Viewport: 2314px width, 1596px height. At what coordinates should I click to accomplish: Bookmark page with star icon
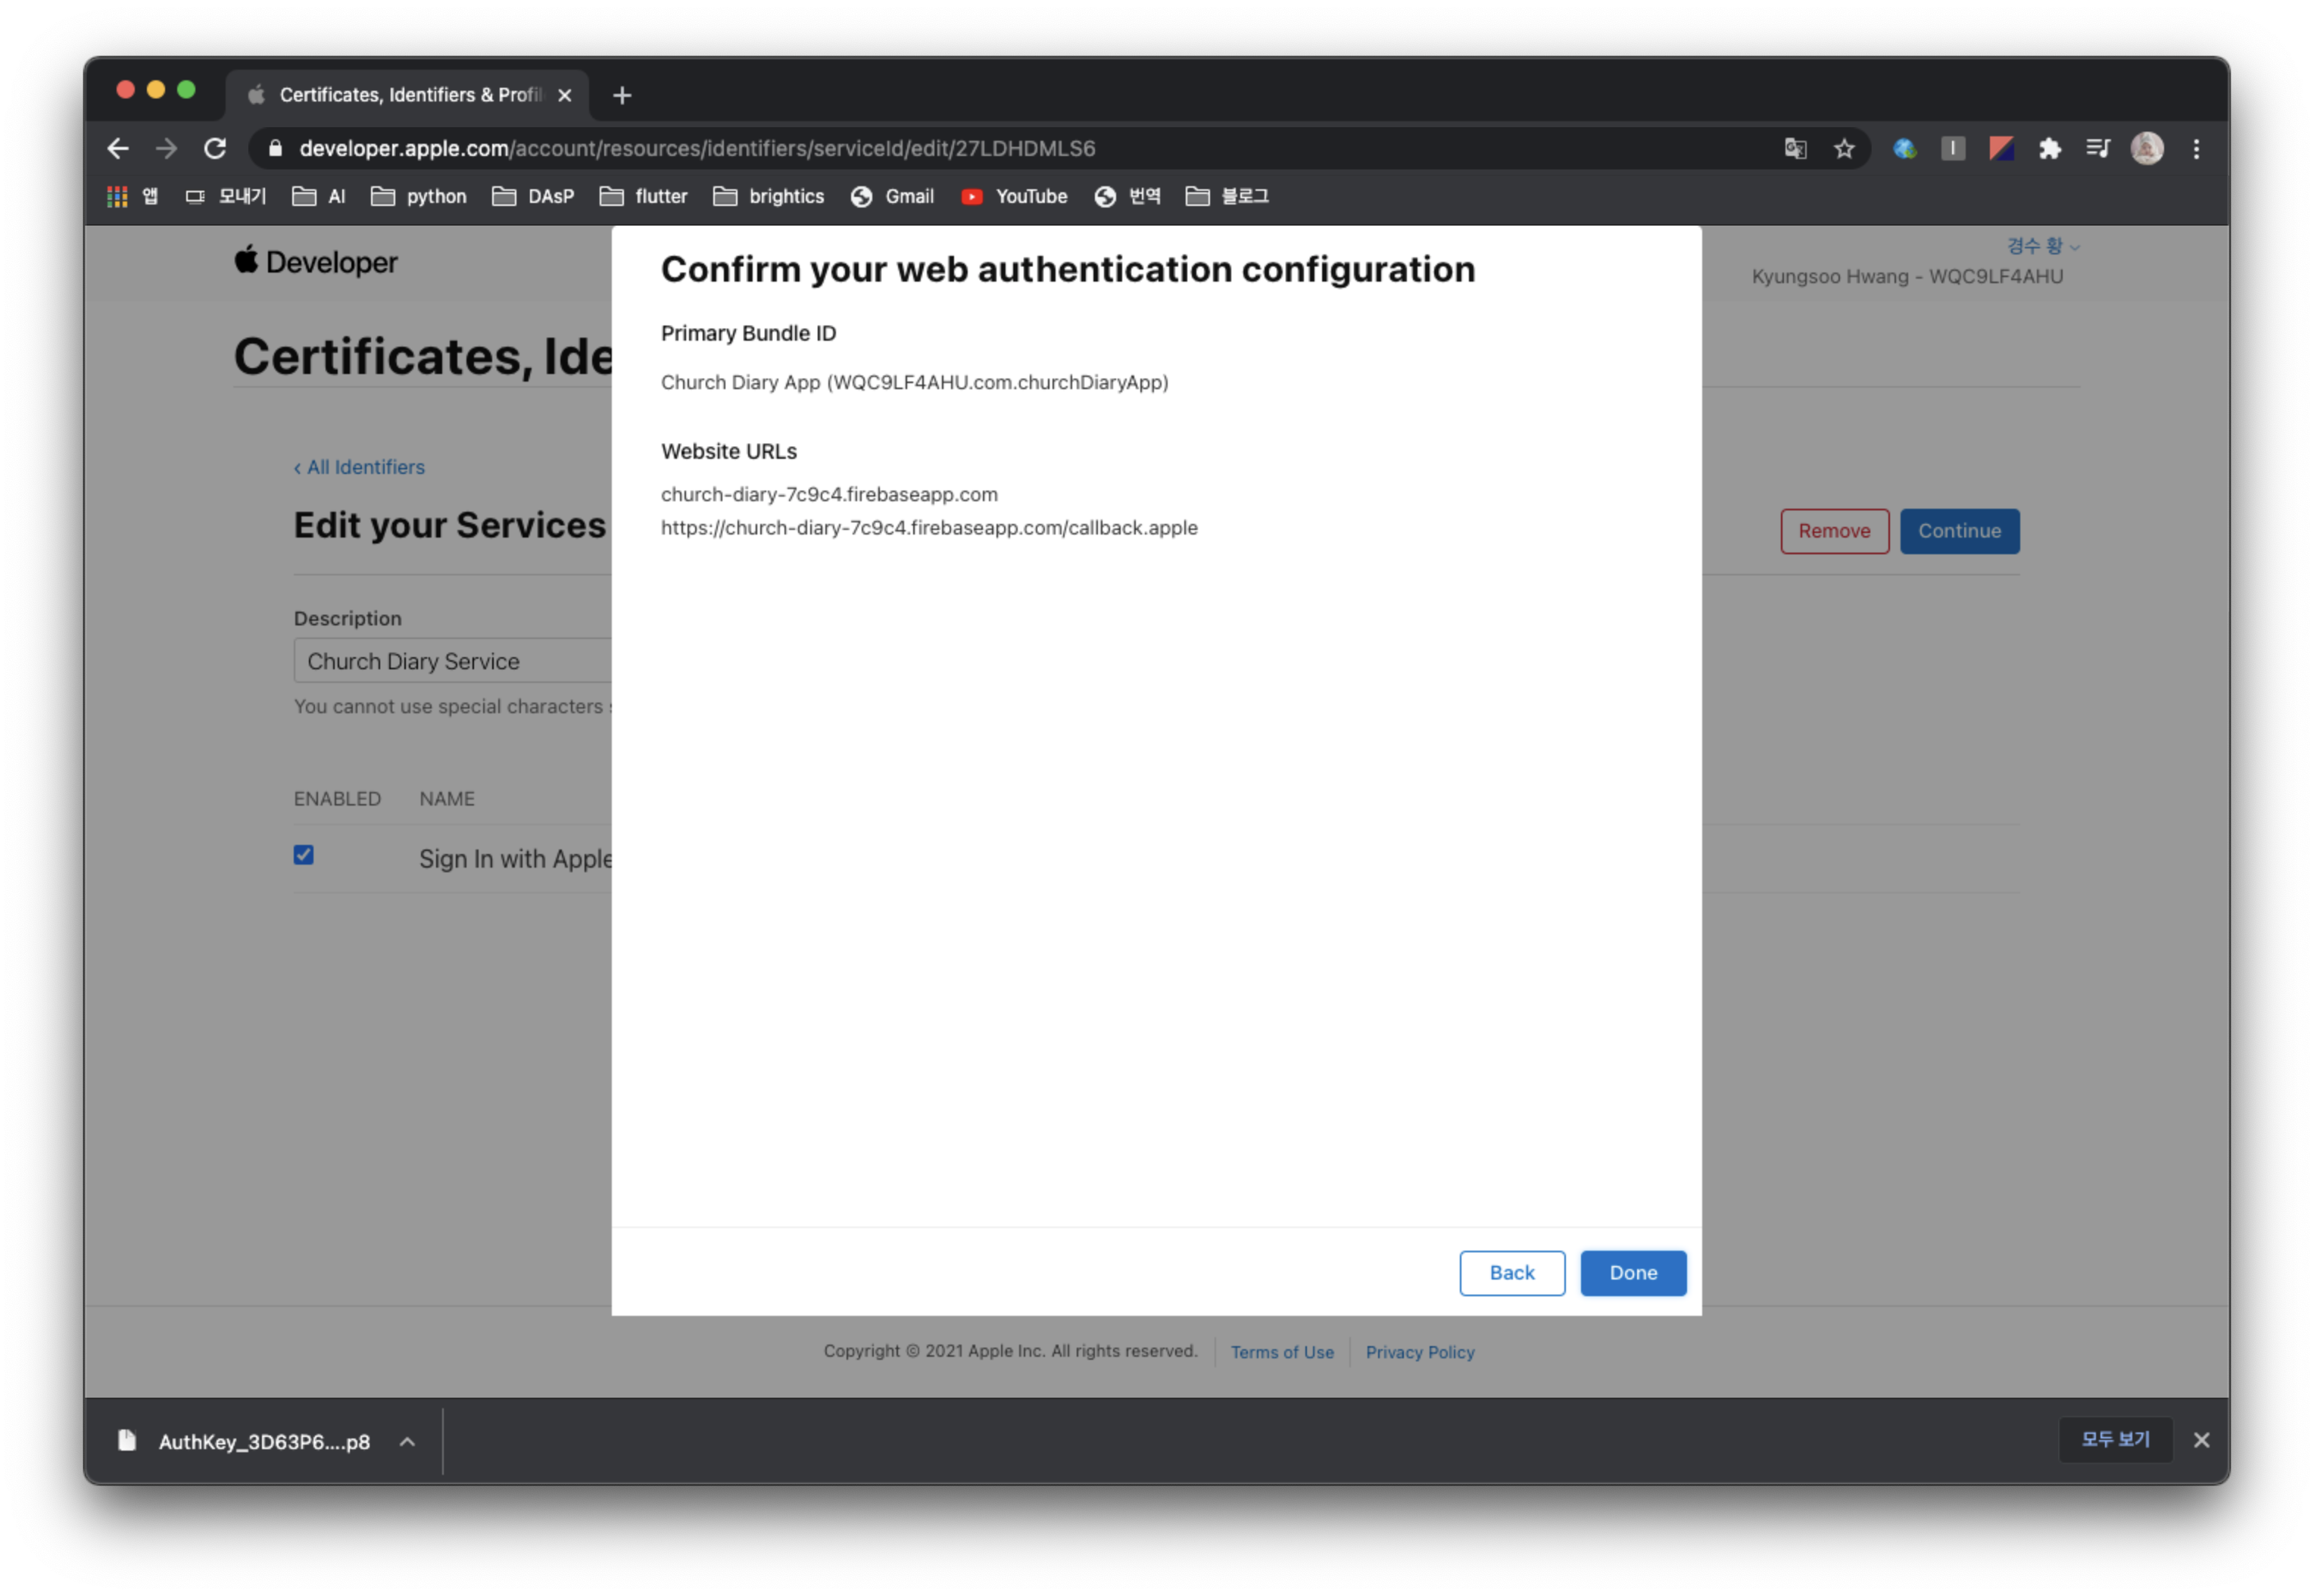[1844, 149]
